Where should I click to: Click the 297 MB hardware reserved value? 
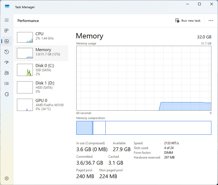[x=169, y=157]
